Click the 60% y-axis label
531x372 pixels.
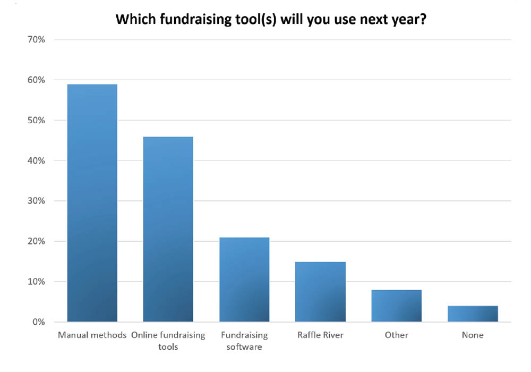[36, 80]
